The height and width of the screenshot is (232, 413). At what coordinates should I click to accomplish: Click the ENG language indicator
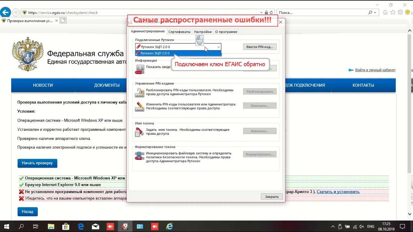click(x=371, y=227)
